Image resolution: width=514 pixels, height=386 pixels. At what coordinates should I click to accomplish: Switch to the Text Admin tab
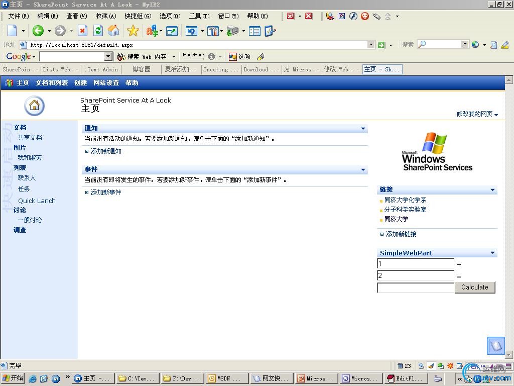click(101, 69)
